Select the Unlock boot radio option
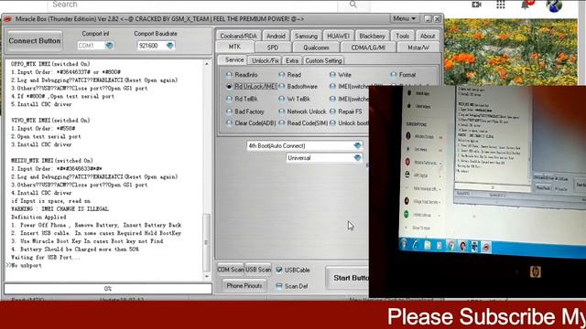This screenshot has height=329, width=586. point(349,123)
